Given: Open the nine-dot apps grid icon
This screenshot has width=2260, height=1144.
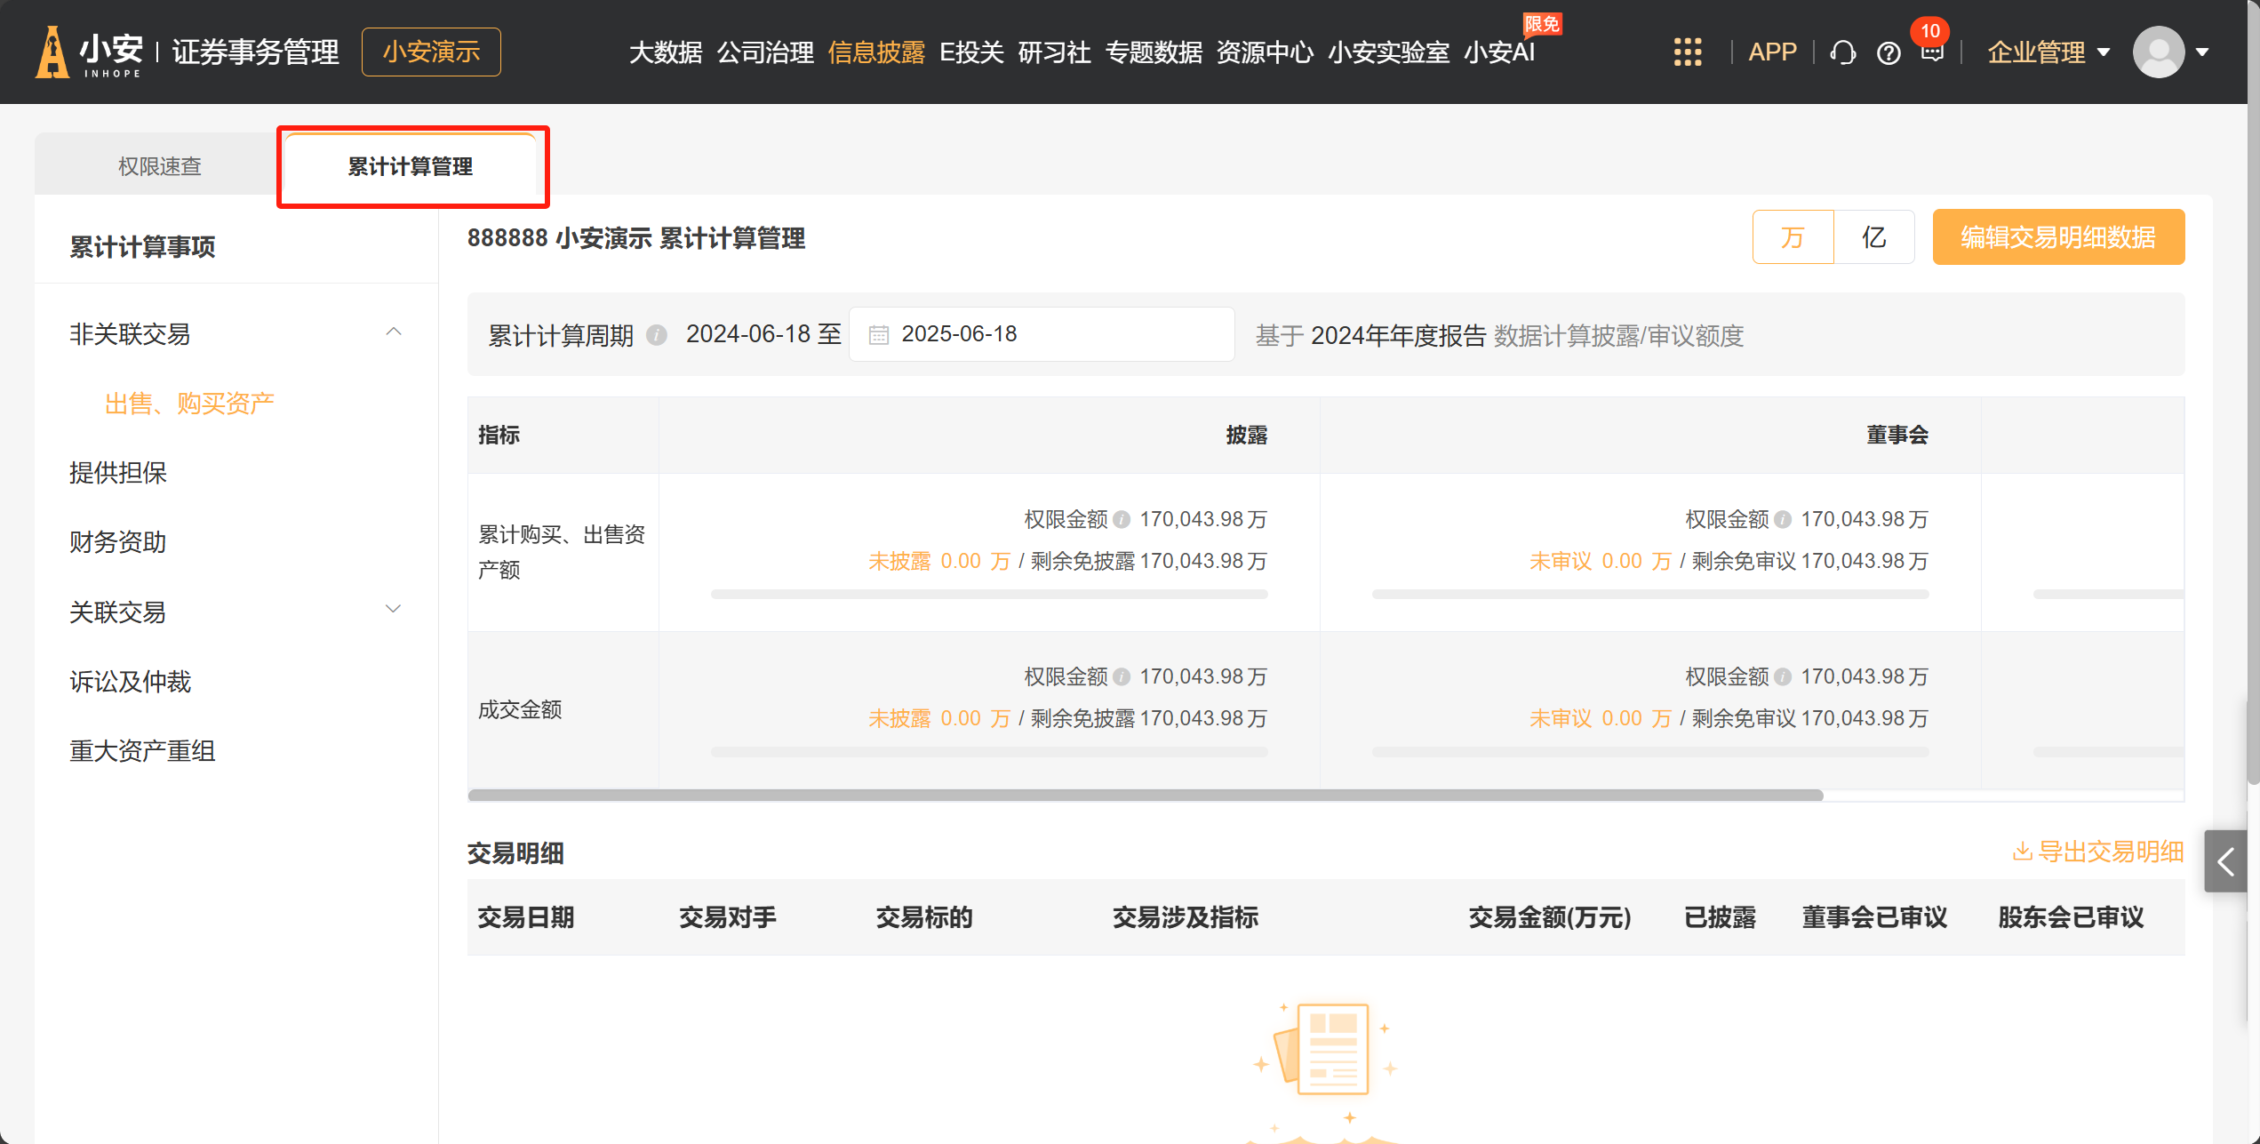Looking at the screenshot, I should 1687,52.
